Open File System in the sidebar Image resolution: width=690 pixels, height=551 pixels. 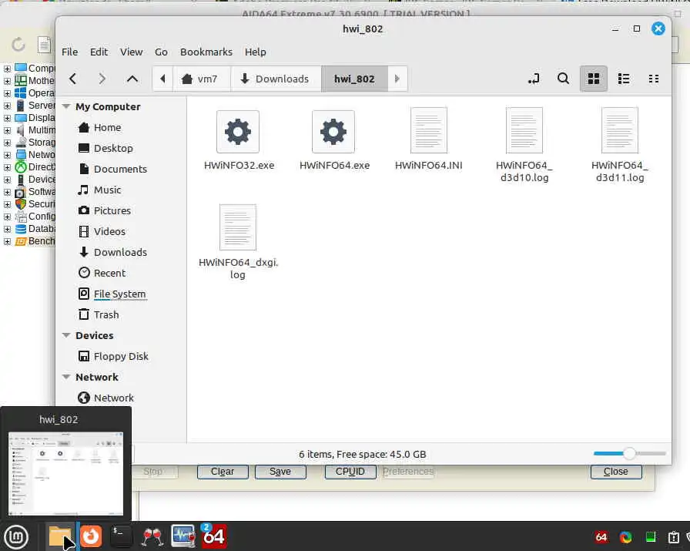[x=119, y=294]
